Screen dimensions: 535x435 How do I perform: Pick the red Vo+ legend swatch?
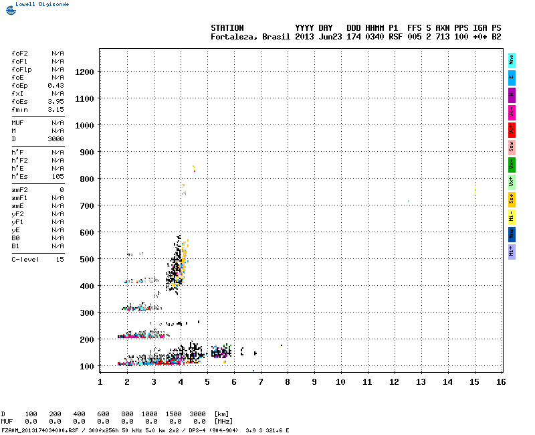point(512,130)
